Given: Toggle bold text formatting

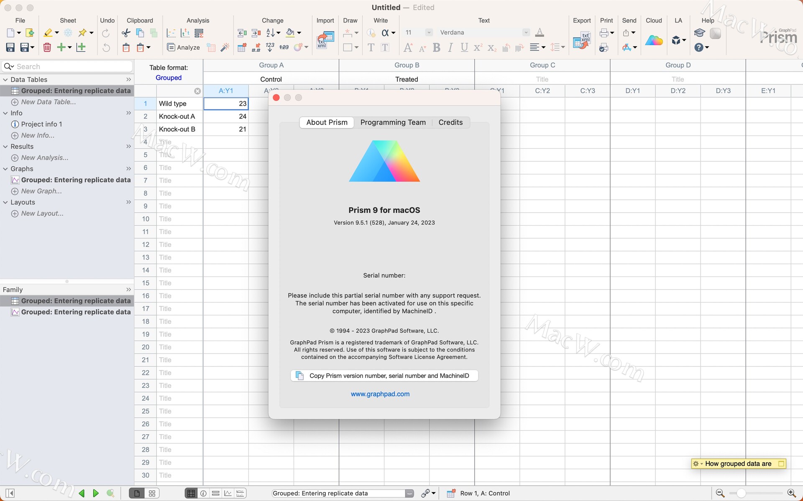Looking at the screenshot, I should tap(436, 48).
